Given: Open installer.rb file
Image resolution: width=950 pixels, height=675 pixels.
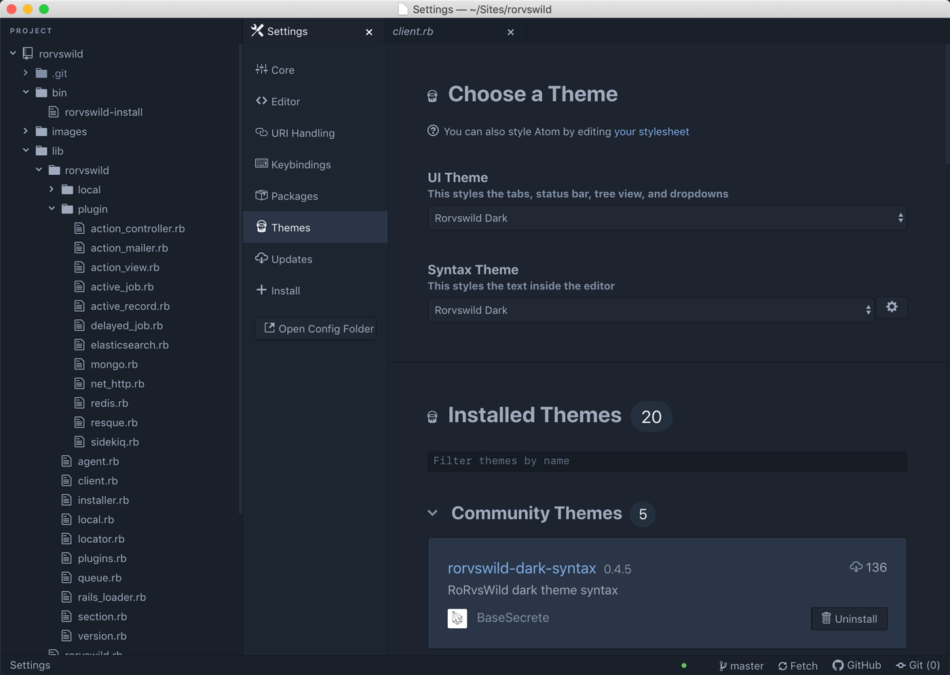Looking at the screenshot, I should (x=103, y=500).
